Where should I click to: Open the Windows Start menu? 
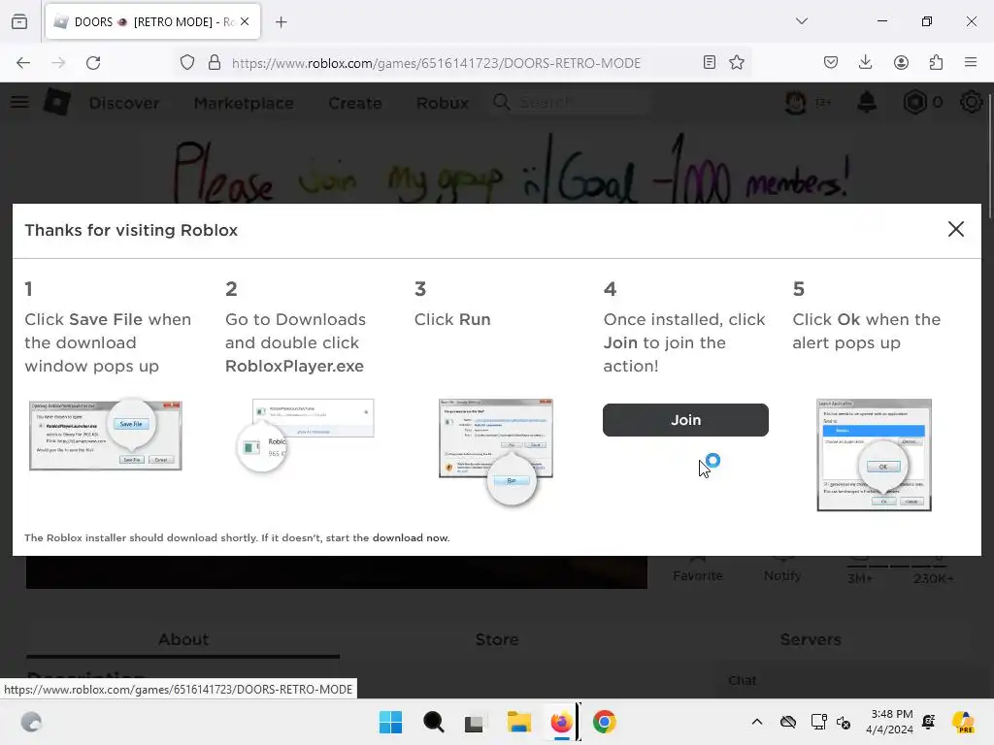point(390,722)
